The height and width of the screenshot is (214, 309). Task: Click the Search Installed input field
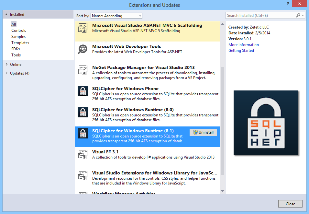point(260,15)
